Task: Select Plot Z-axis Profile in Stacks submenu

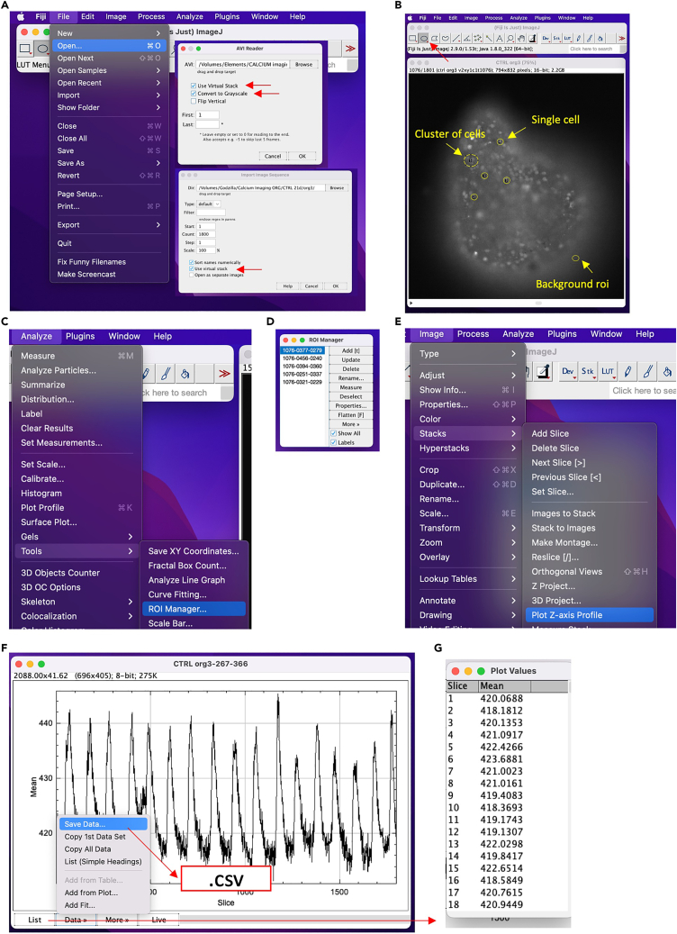Action: 590,615
